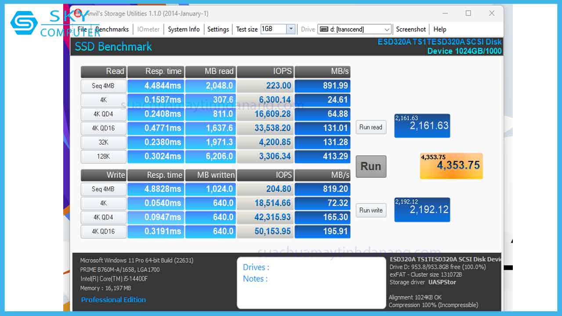Select the Seq 4MB read test button
This screenshot has height=316, width=562.
point(103,86)
